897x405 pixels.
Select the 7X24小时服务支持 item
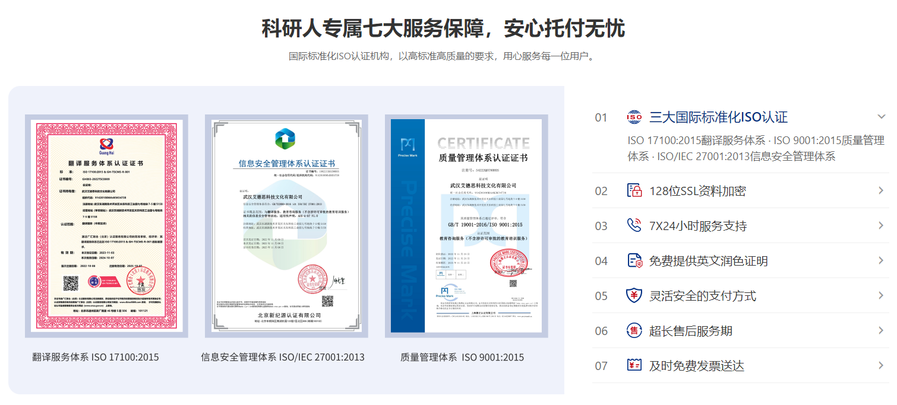click(x=698, y=226)
